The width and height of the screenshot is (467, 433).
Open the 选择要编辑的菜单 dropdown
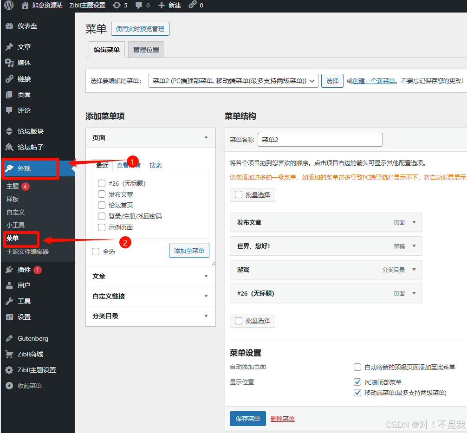tap(233, 81)
